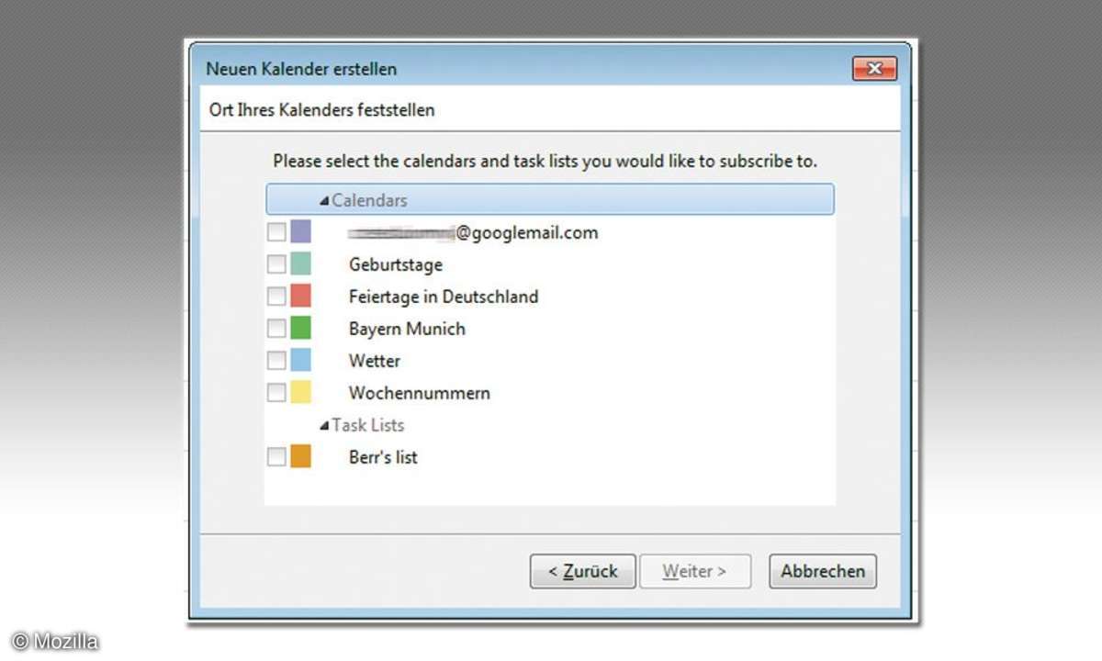Image resolution: width=1102 pixels, height=661 pixels.
Task: Click the teal swatch beside Geburtstage
Action: [x=300, y=264]
